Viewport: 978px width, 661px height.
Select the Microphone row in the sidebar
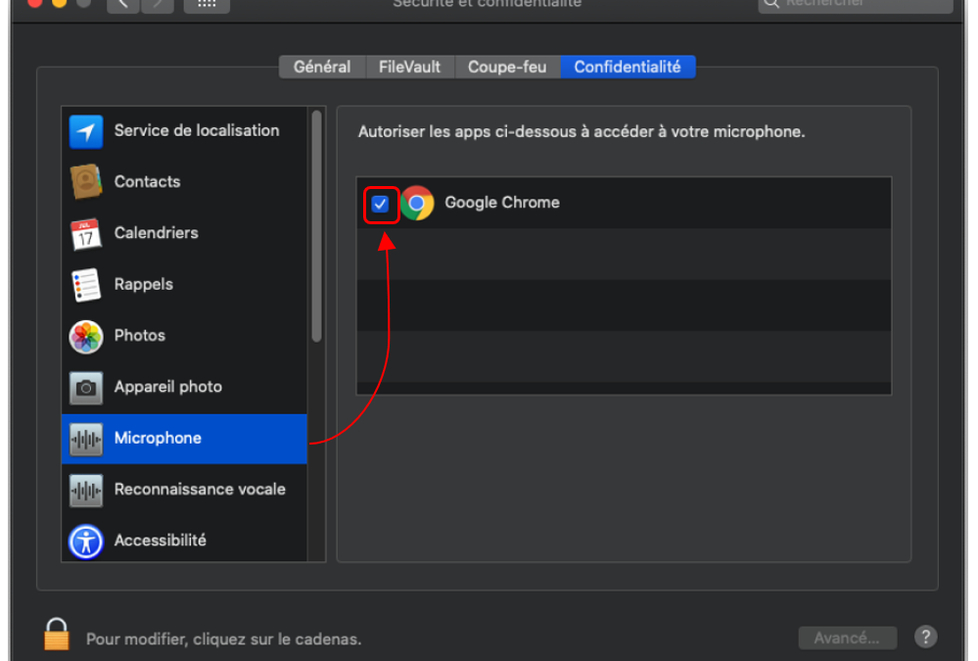[x=184, y=439]
